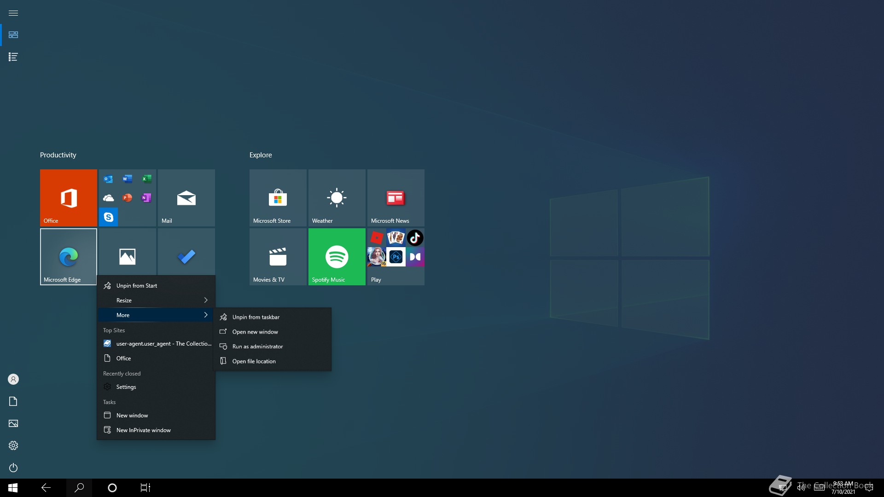Screen dimensions: 884x497
Task: Open Dolby Access in the Play tile
Action: [415, 257]
